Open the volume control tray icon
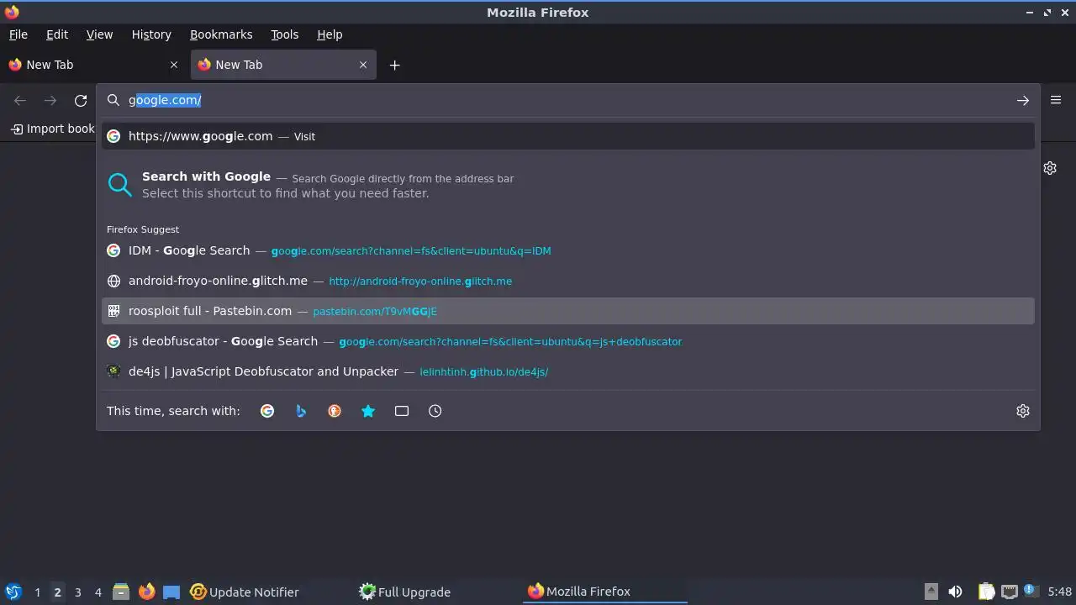 pyautogui.click(x=955, y=592)
